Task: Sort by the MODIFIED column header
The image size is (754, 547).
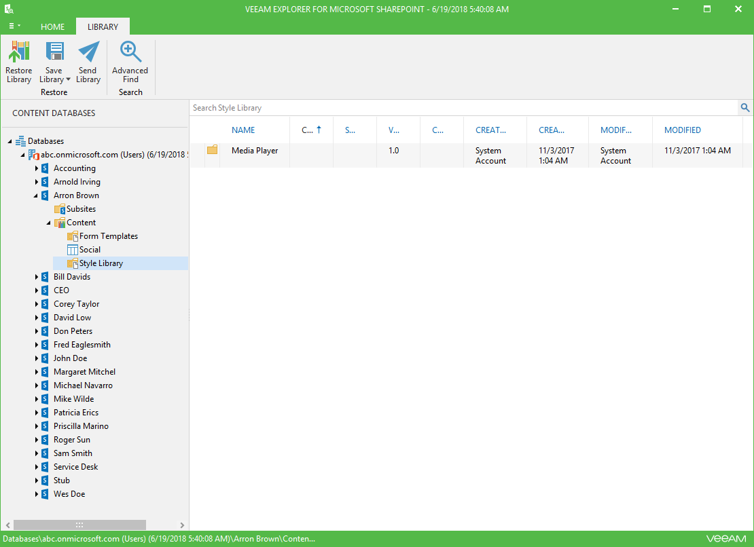Action: tap(683, 130)
